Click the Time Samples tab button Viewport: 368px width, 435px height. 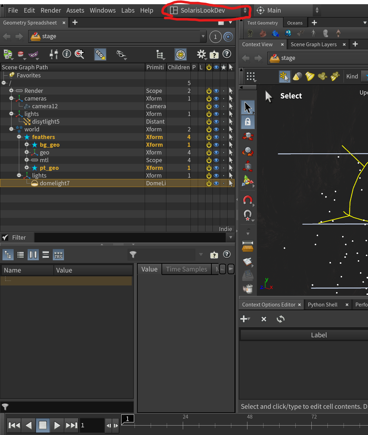pyautogui.click(x=186, y=269)
